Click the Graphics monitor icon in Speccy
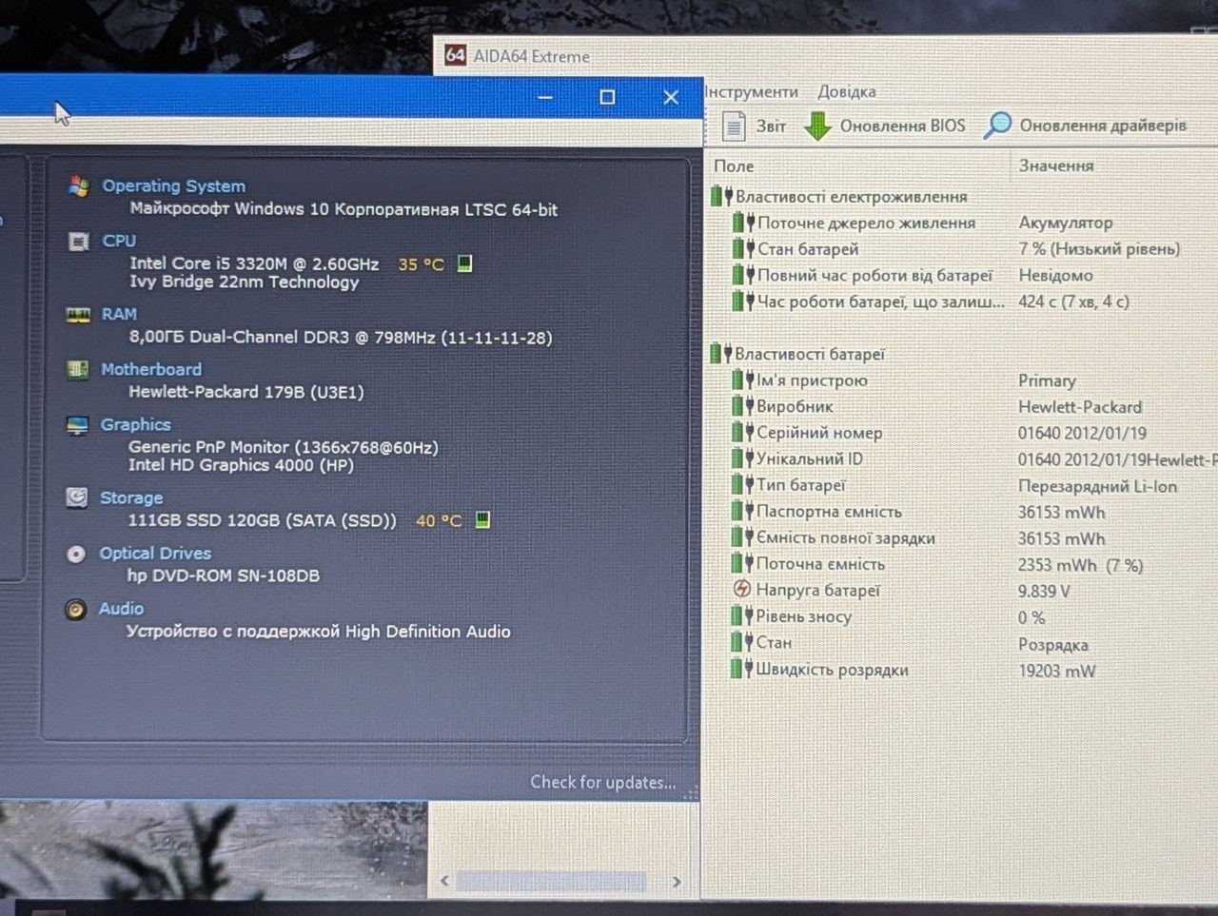The image size is (1218, 916). click(x=77, y=425)
